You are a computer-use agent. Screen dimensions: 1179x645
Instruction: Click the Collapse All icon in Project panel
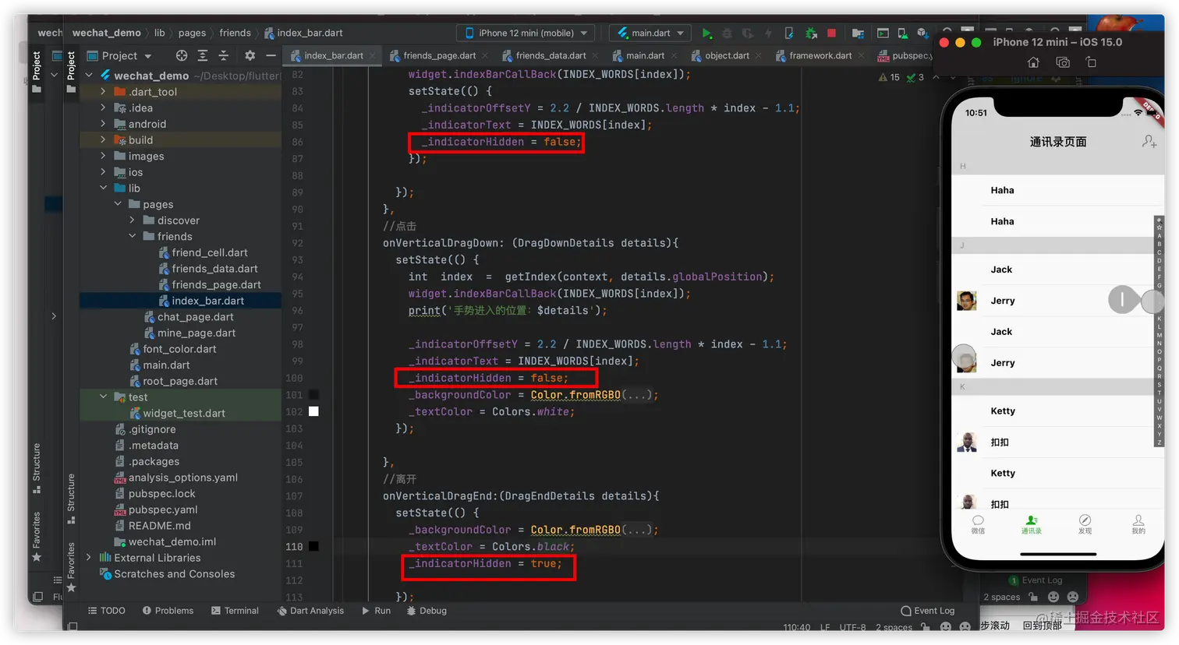coord(224,55)
